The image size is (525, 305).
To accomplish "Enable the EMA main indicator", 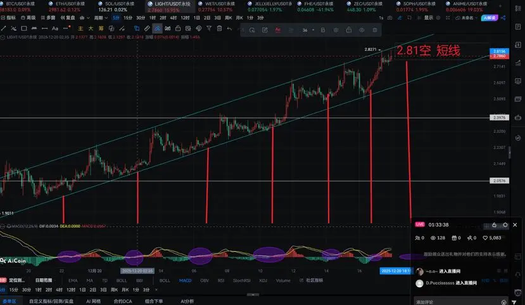I will point(73,280).
